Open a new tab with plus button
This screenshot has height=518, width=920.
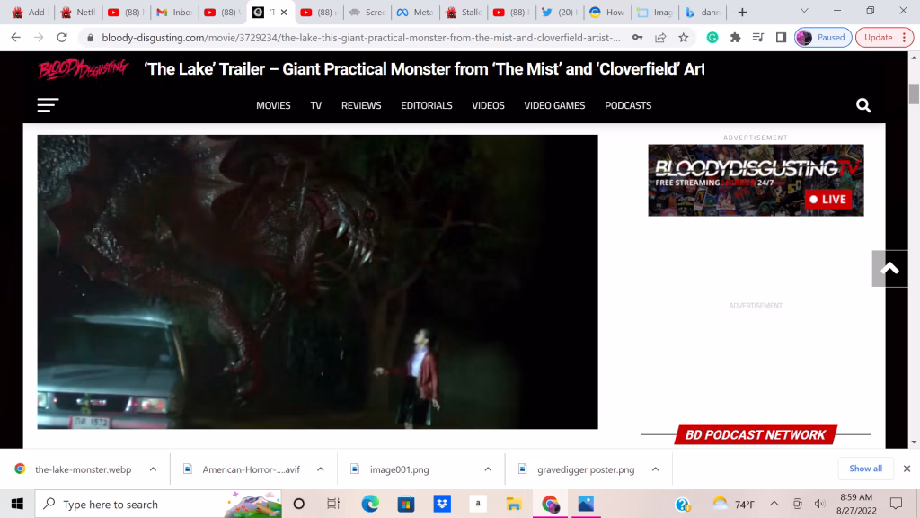[742, 13]
